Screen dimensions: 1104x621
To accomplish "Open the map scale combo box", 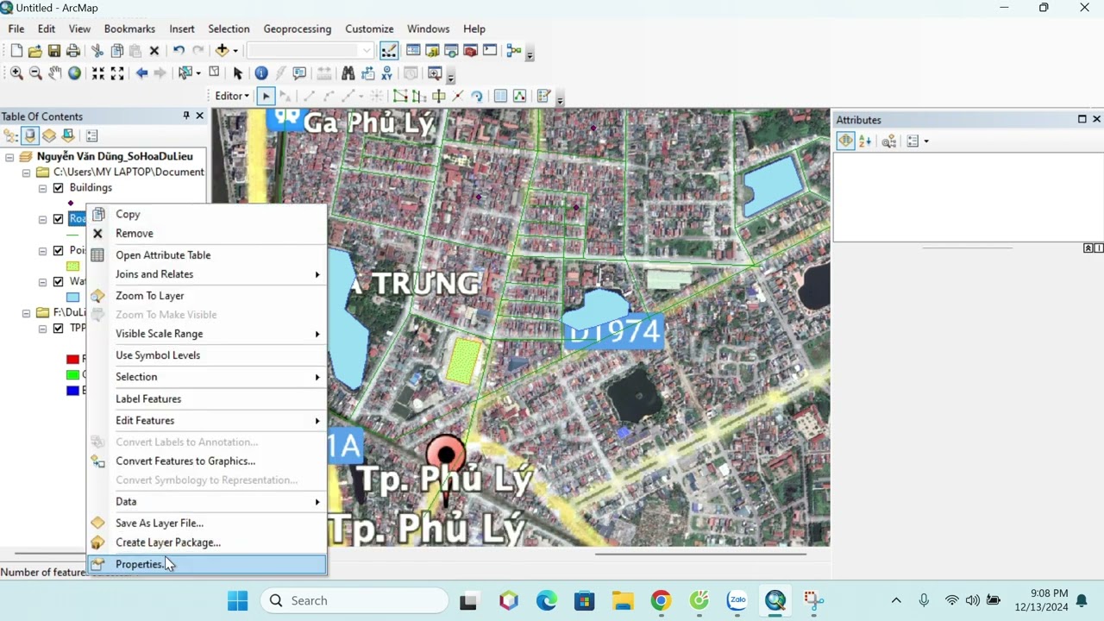I will click(310, 51).
